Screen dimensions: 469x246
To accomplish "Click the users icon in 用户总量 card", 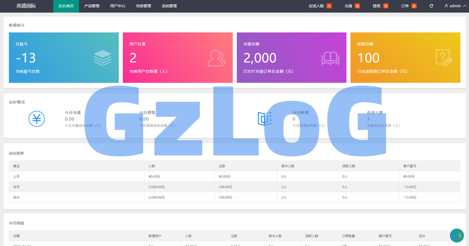I will coord(216,58).
